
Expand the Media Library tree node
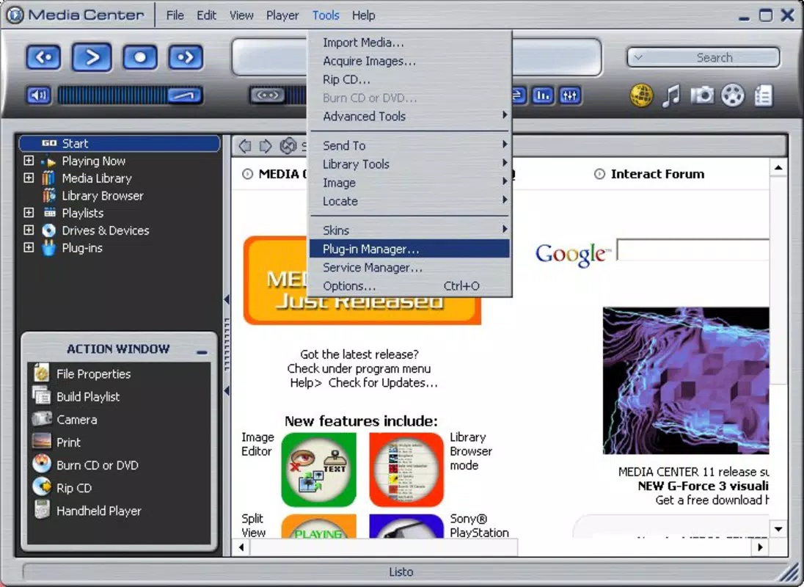[x=29, y=178]
